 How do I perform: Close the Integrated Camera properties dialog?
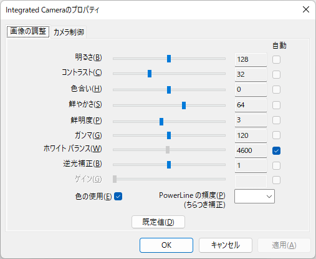click(306, 9)
